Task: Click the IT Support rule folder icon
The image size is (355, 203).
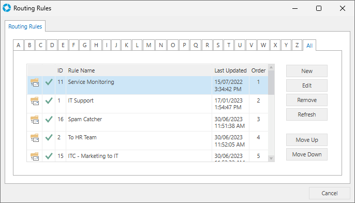Action: pyautogui.click(x=35, y=101)
